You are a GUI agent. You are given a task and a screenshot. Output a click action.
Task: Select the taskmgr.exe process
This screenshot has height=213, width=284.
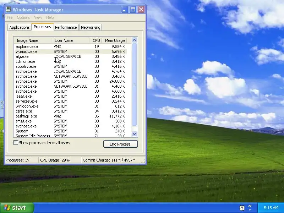70,116
